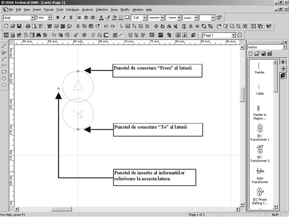The width and height of the screenshot is (289, 217).
Task: Open the Analysis menu
Action: [87, 9]
